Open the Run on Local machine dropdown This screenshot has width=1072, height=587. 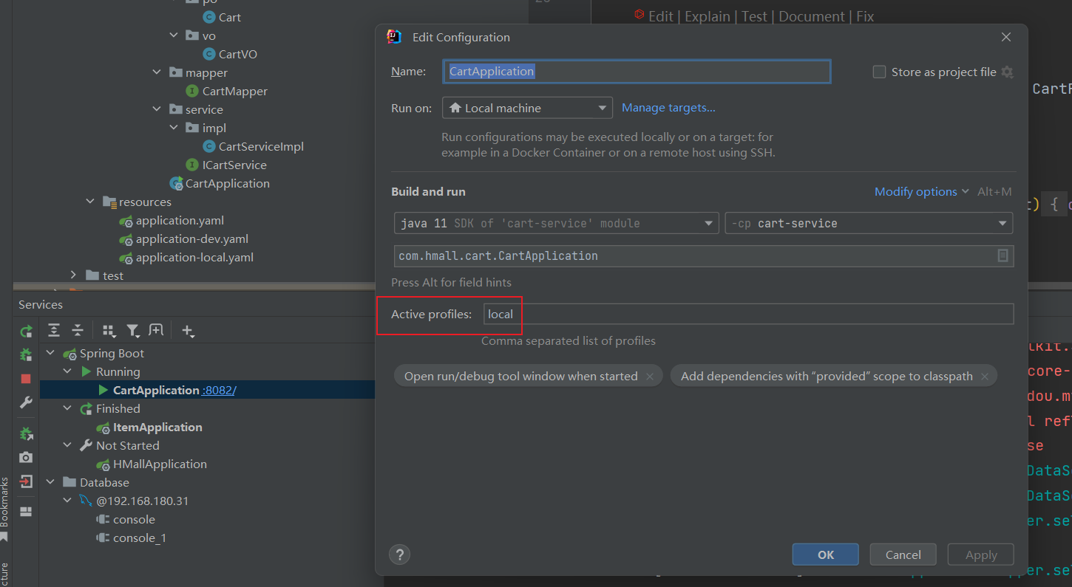click(x=527, y=108)
